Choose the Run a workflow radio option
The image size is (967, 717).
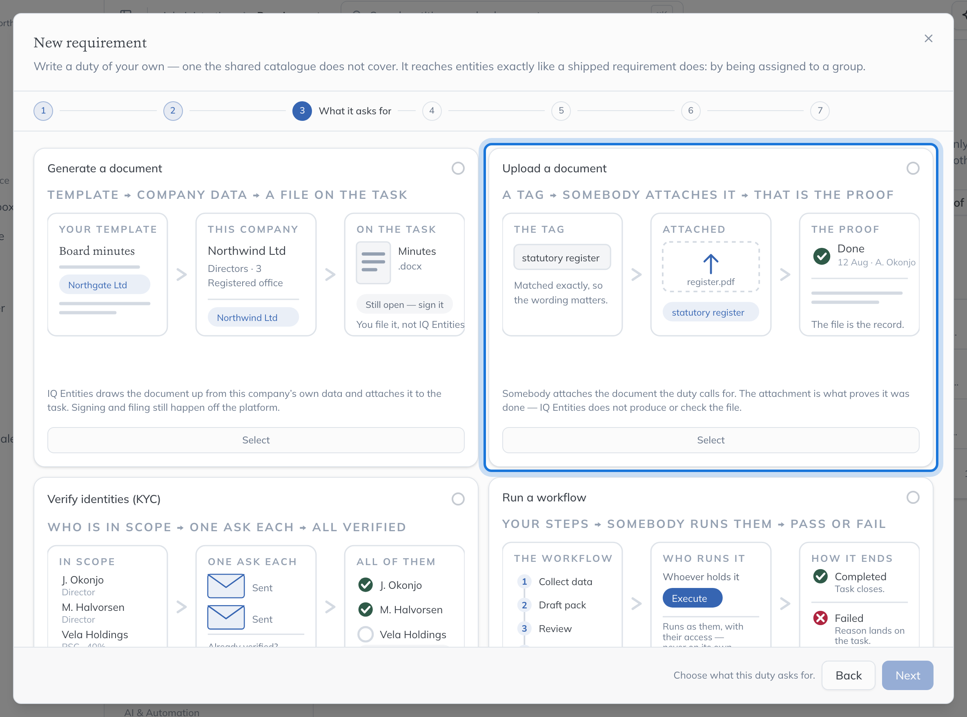913,497
